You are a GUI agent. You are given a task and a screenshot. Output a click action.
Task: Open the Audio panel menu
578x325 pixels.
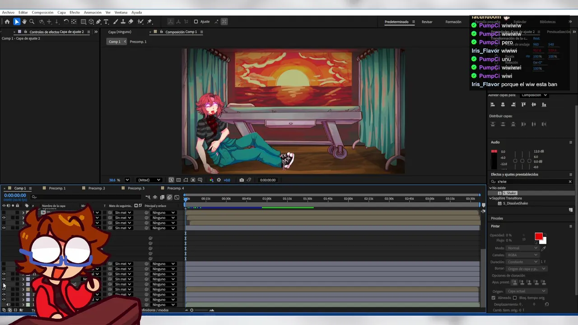tap(571, 143)
